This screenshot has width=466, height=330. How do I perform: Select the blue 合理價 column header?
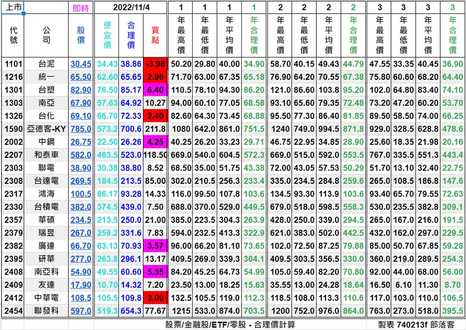point(131,35)
